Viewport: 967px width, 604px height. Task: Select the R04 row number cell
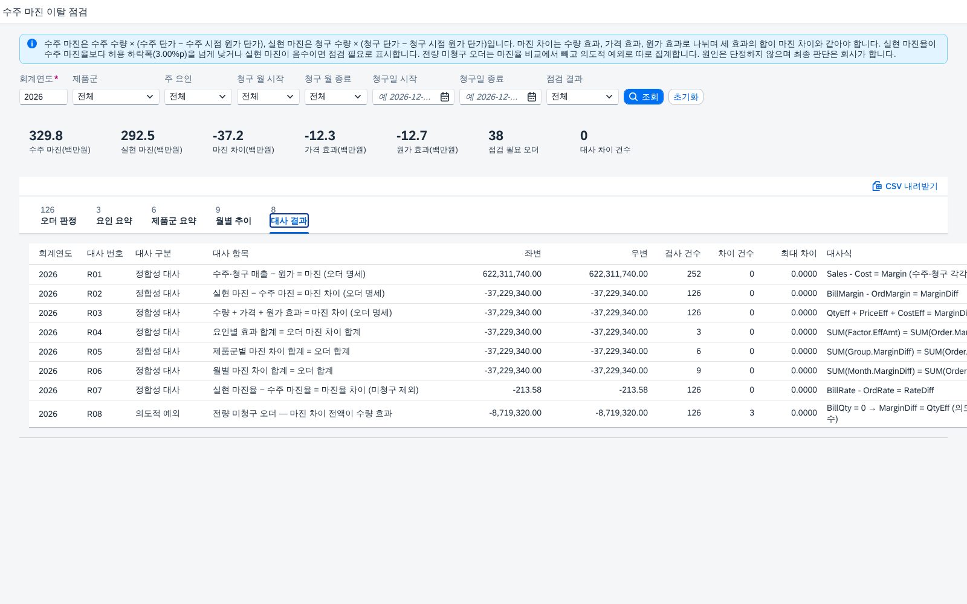(94, 332)
